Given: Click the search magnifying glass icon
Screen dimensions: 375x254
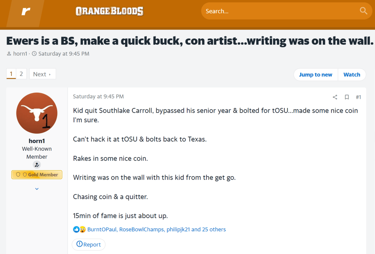Looking at the screenshot, I should coord(363,11).
